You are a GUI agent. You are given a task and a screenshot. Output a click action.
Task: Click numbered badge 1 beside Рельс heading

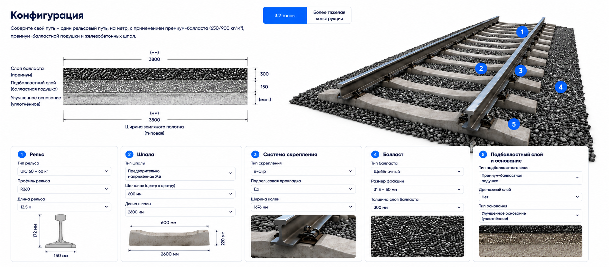click(x=22, y=155)
